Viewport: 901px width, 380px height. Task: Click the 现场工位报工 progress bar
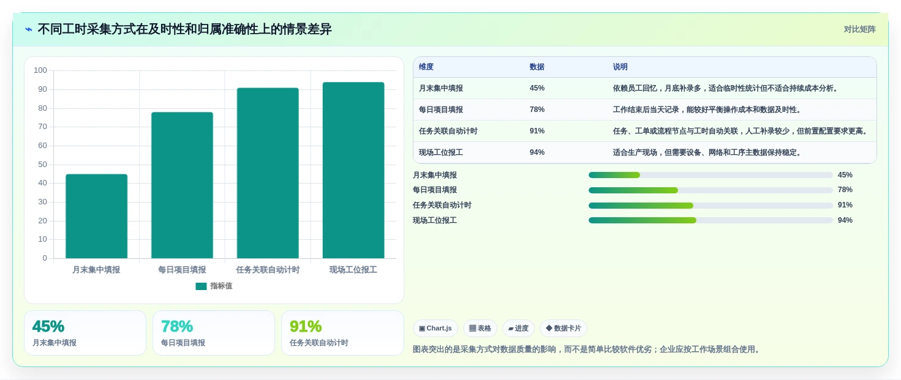(x=711, y=220)
